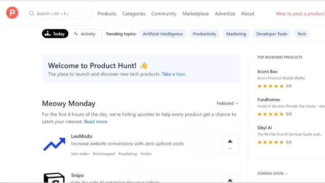
Task: Go to Marketplace
Action: click(x=195, y=14)
